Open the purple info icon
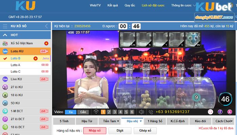 [x=220, y=112]
